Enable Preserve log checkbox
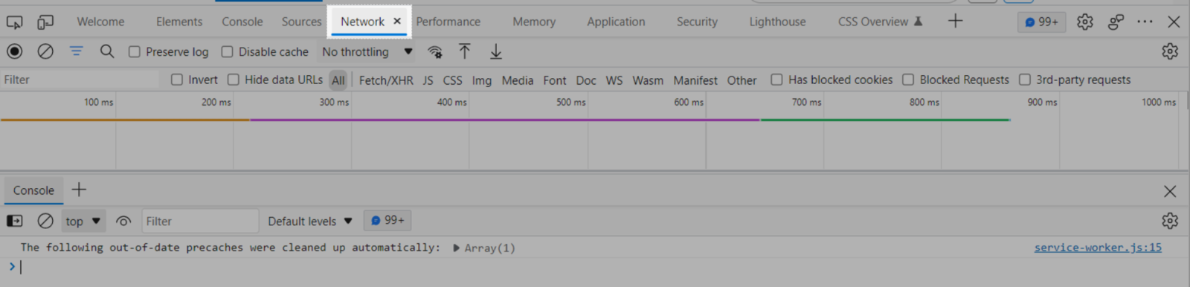This screenshot has width=1190, height=287. click(135, 51)
